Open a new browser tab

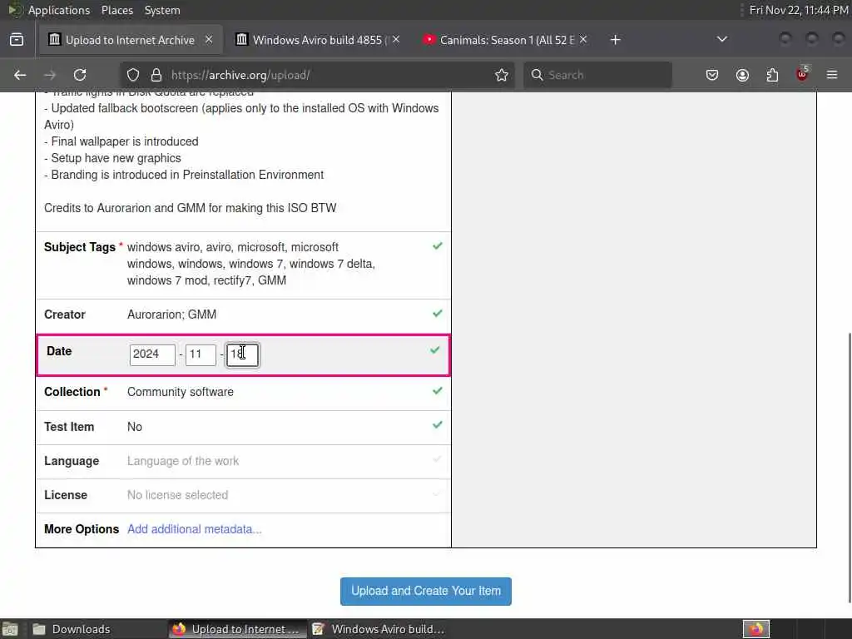click(x=615, y=40)
